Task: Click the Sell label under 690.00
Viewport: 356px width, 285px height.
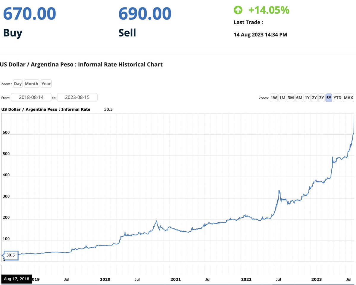Action: tap(127, 32)
